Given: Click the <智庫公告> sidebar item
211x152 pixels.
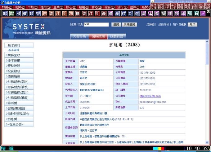Looking at the screenshot, I should coord(19,124).
